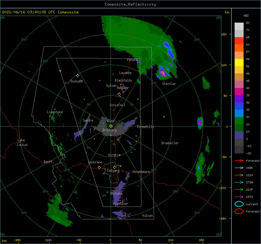The width and height of the screenshot is (261, 244).
Task: Pick the yellow 51–54 dBZ color swatch
Action: (x=239, y=63)
